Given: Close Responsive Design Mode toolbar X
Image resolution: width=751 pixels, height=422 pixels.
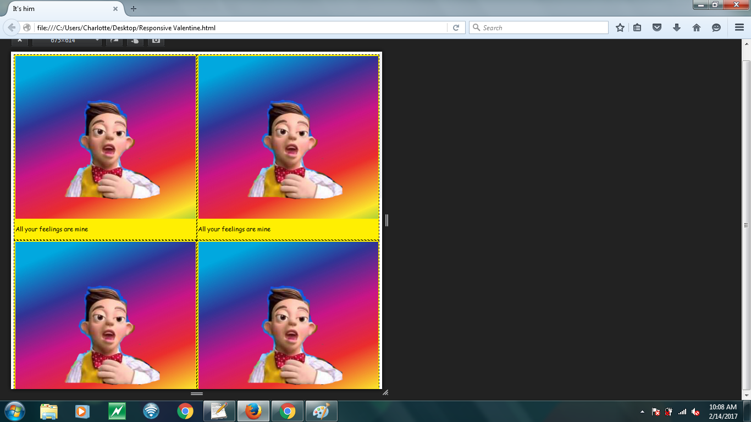Looking at the screenshot, I should coord(19,41).
